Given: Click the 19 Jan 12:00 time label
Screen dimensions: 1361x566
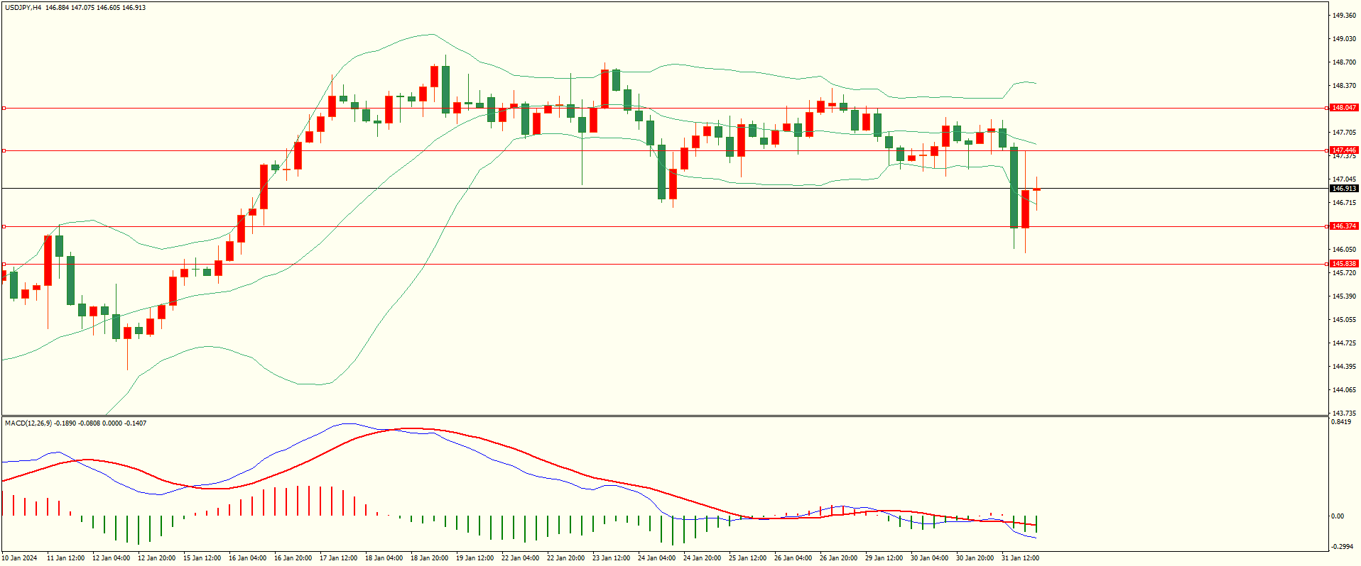Looking at the screenshot, I should (x=475, y=558).
